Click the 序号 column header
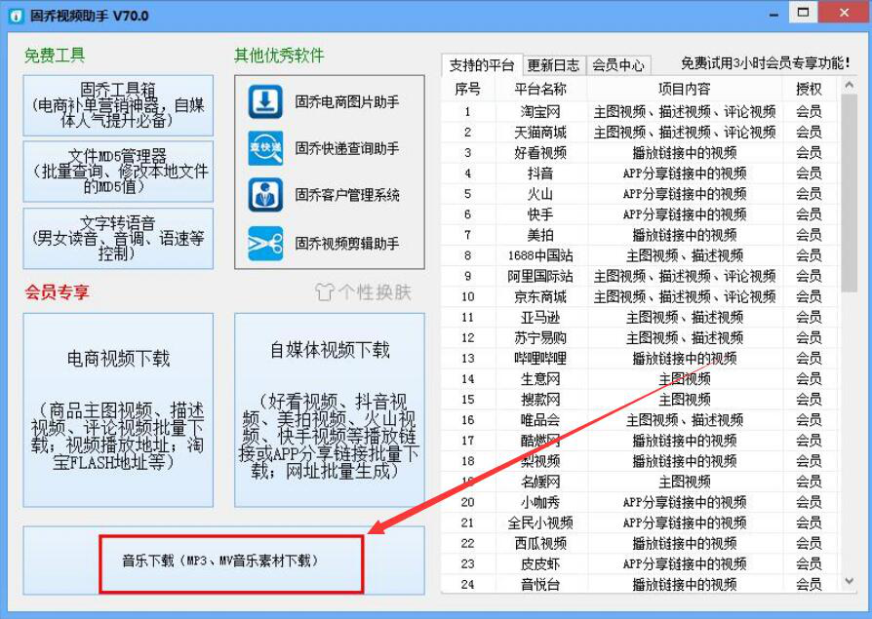Image resolution: width=872 pixels, height=619 pixels. point(467,90)
